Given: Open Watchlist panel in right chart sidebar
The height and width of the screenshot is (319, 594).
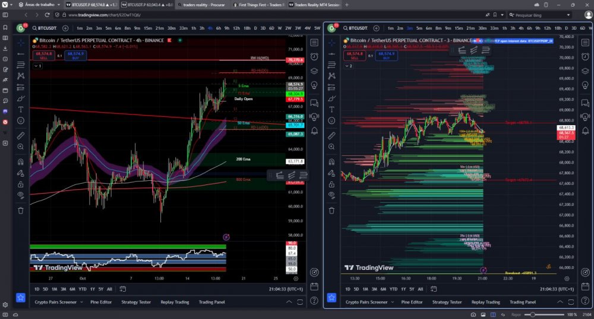Looking at the screenshot, I should [x=585, y=43].
